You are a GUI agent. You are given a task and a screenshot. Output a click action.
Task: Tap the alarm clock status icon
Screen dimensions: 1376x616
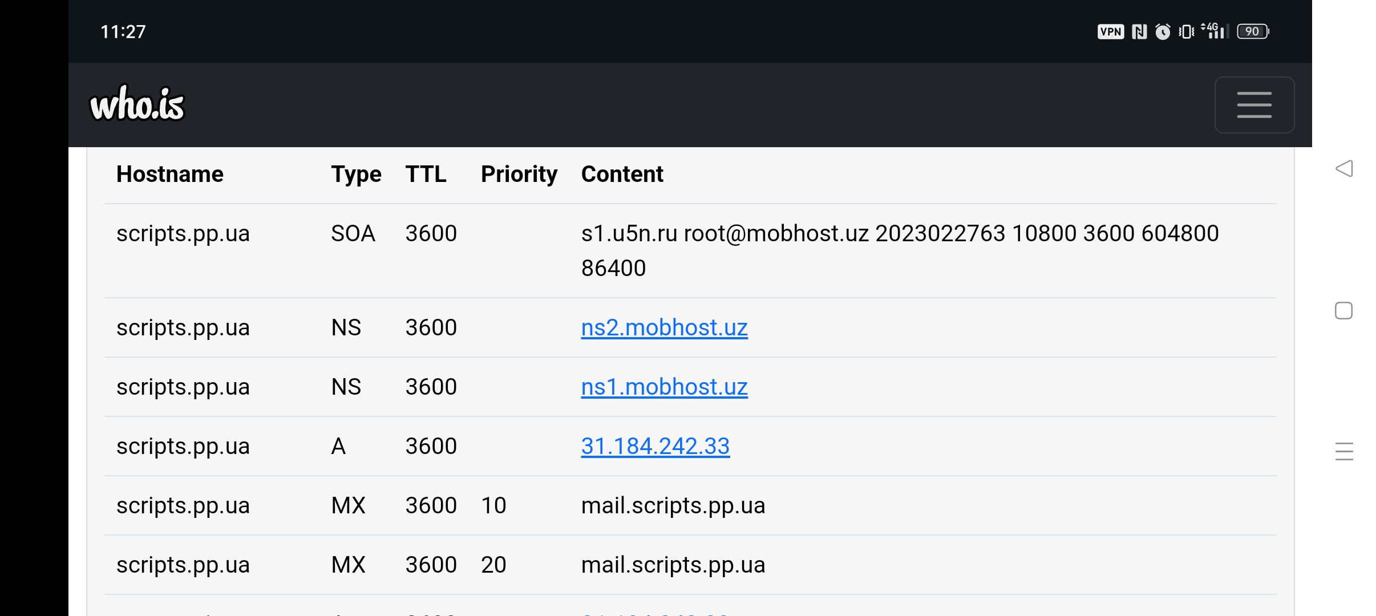pyautogui.click(x=1163, y=31)
